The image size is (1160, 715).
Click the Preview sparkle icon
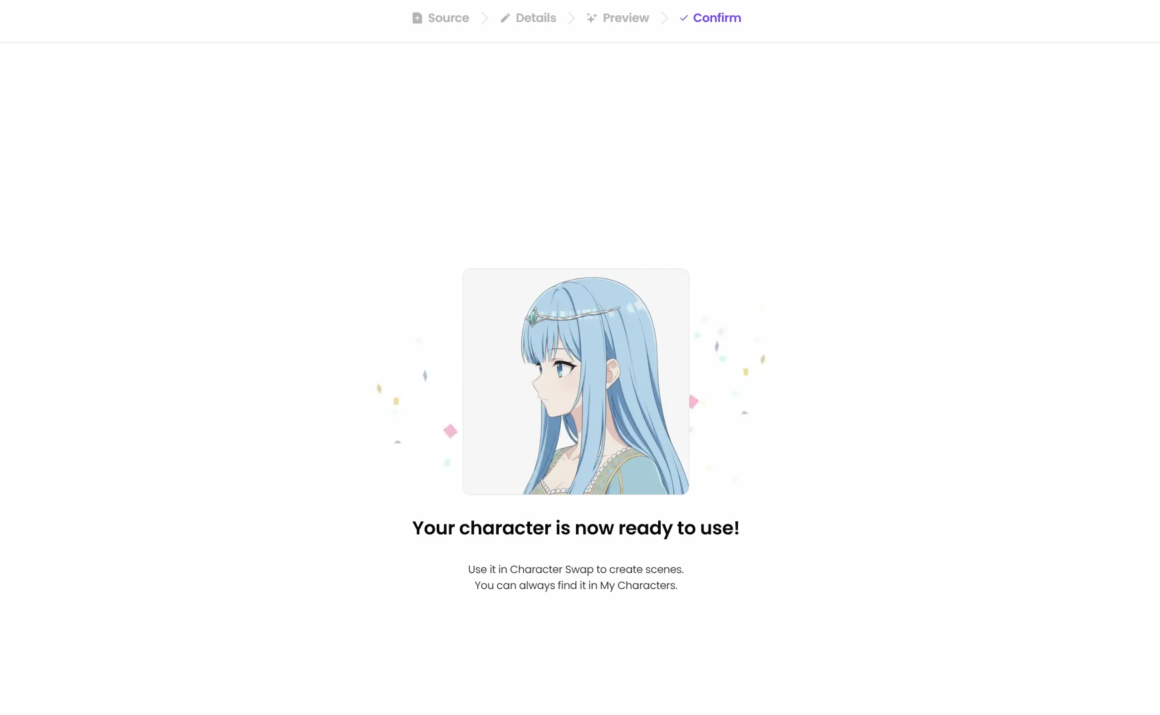tap(591, 18)
